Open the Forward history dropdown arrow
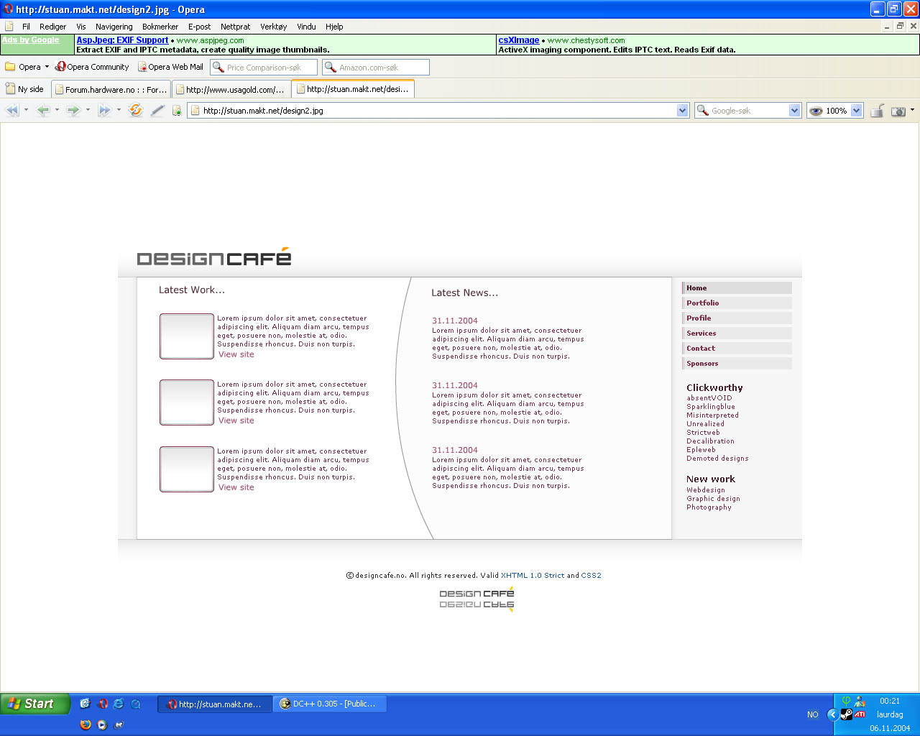The width and height of the screenshot is (920, 736). click(x=88, y=111)
